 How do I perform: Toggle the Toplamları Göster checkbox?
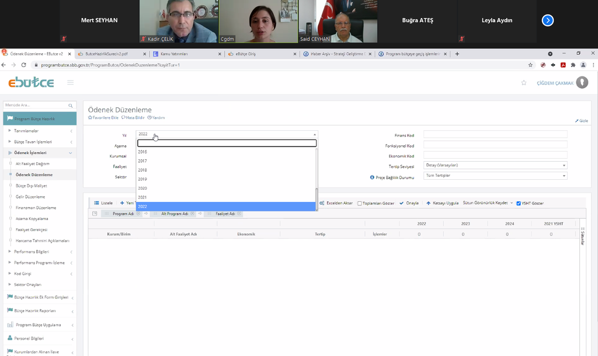coord(360,203)
